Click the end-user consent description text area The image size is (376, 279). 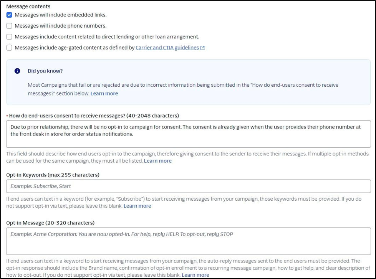(x=188, y=134)
